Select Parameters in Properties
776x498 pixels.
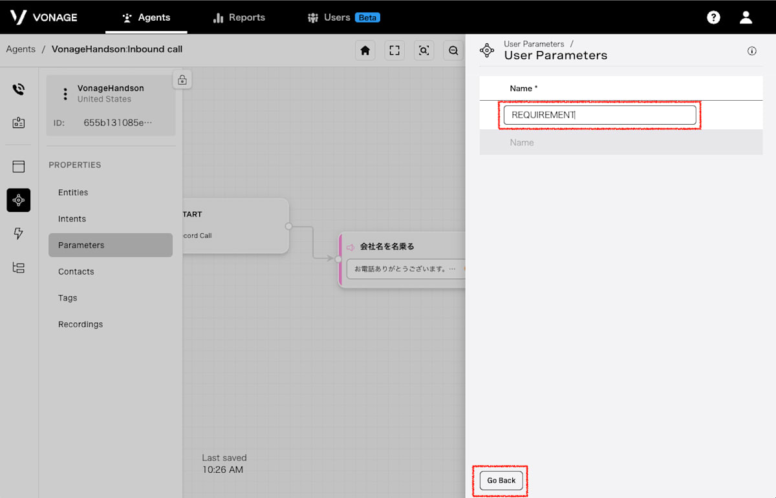[x=111, y=245]
